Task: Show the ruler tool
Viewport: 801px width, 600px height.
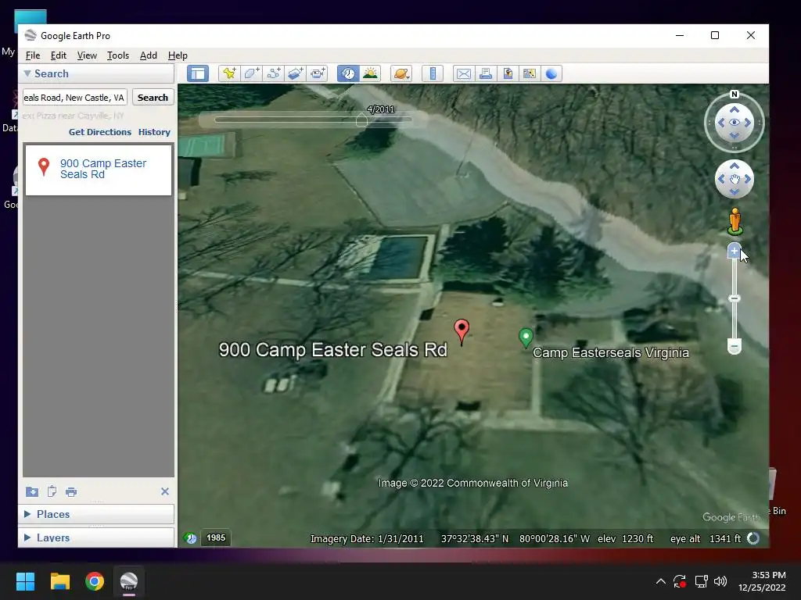Action: (432, 73)
